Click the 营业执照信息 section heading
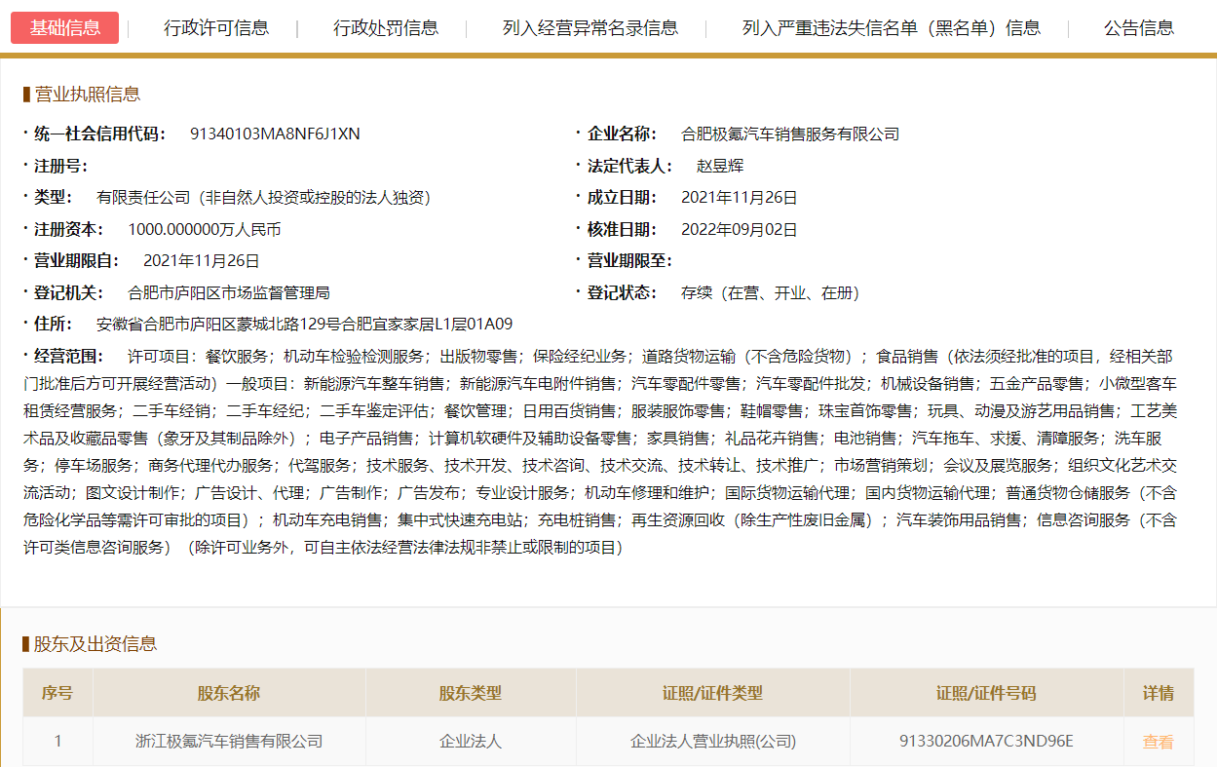This screenshot has width=1217, height=767. pos(87,95)
